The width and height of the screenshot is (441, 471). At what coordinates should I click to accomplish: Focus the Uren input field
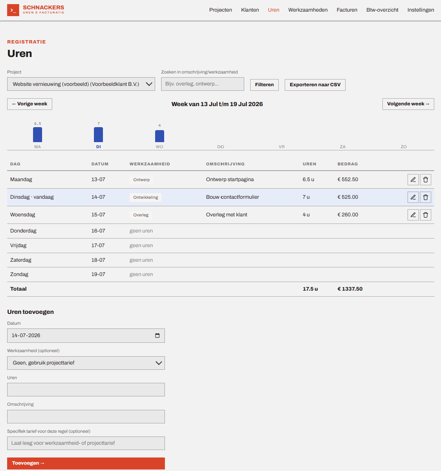pos(86,390)
